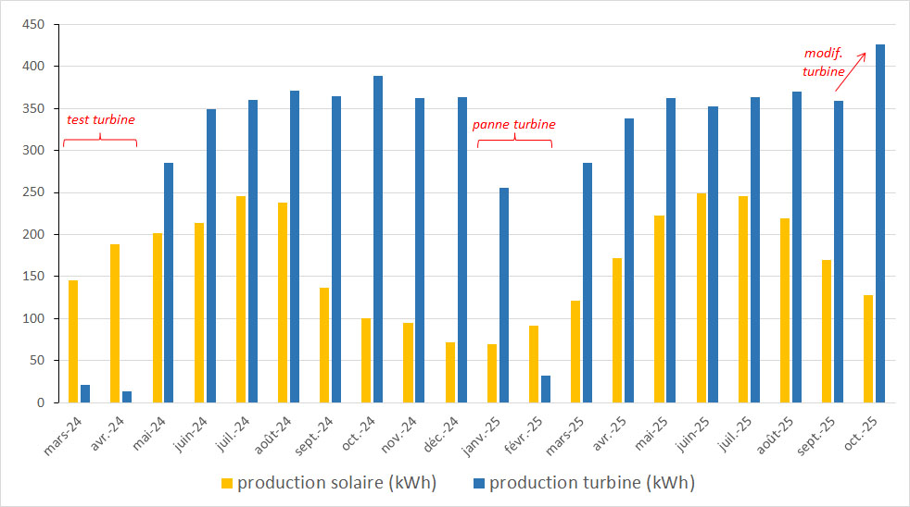Click the blue production turbine legend swatch
This screenshot has height=507, width=910.
[x=479, y=483]
